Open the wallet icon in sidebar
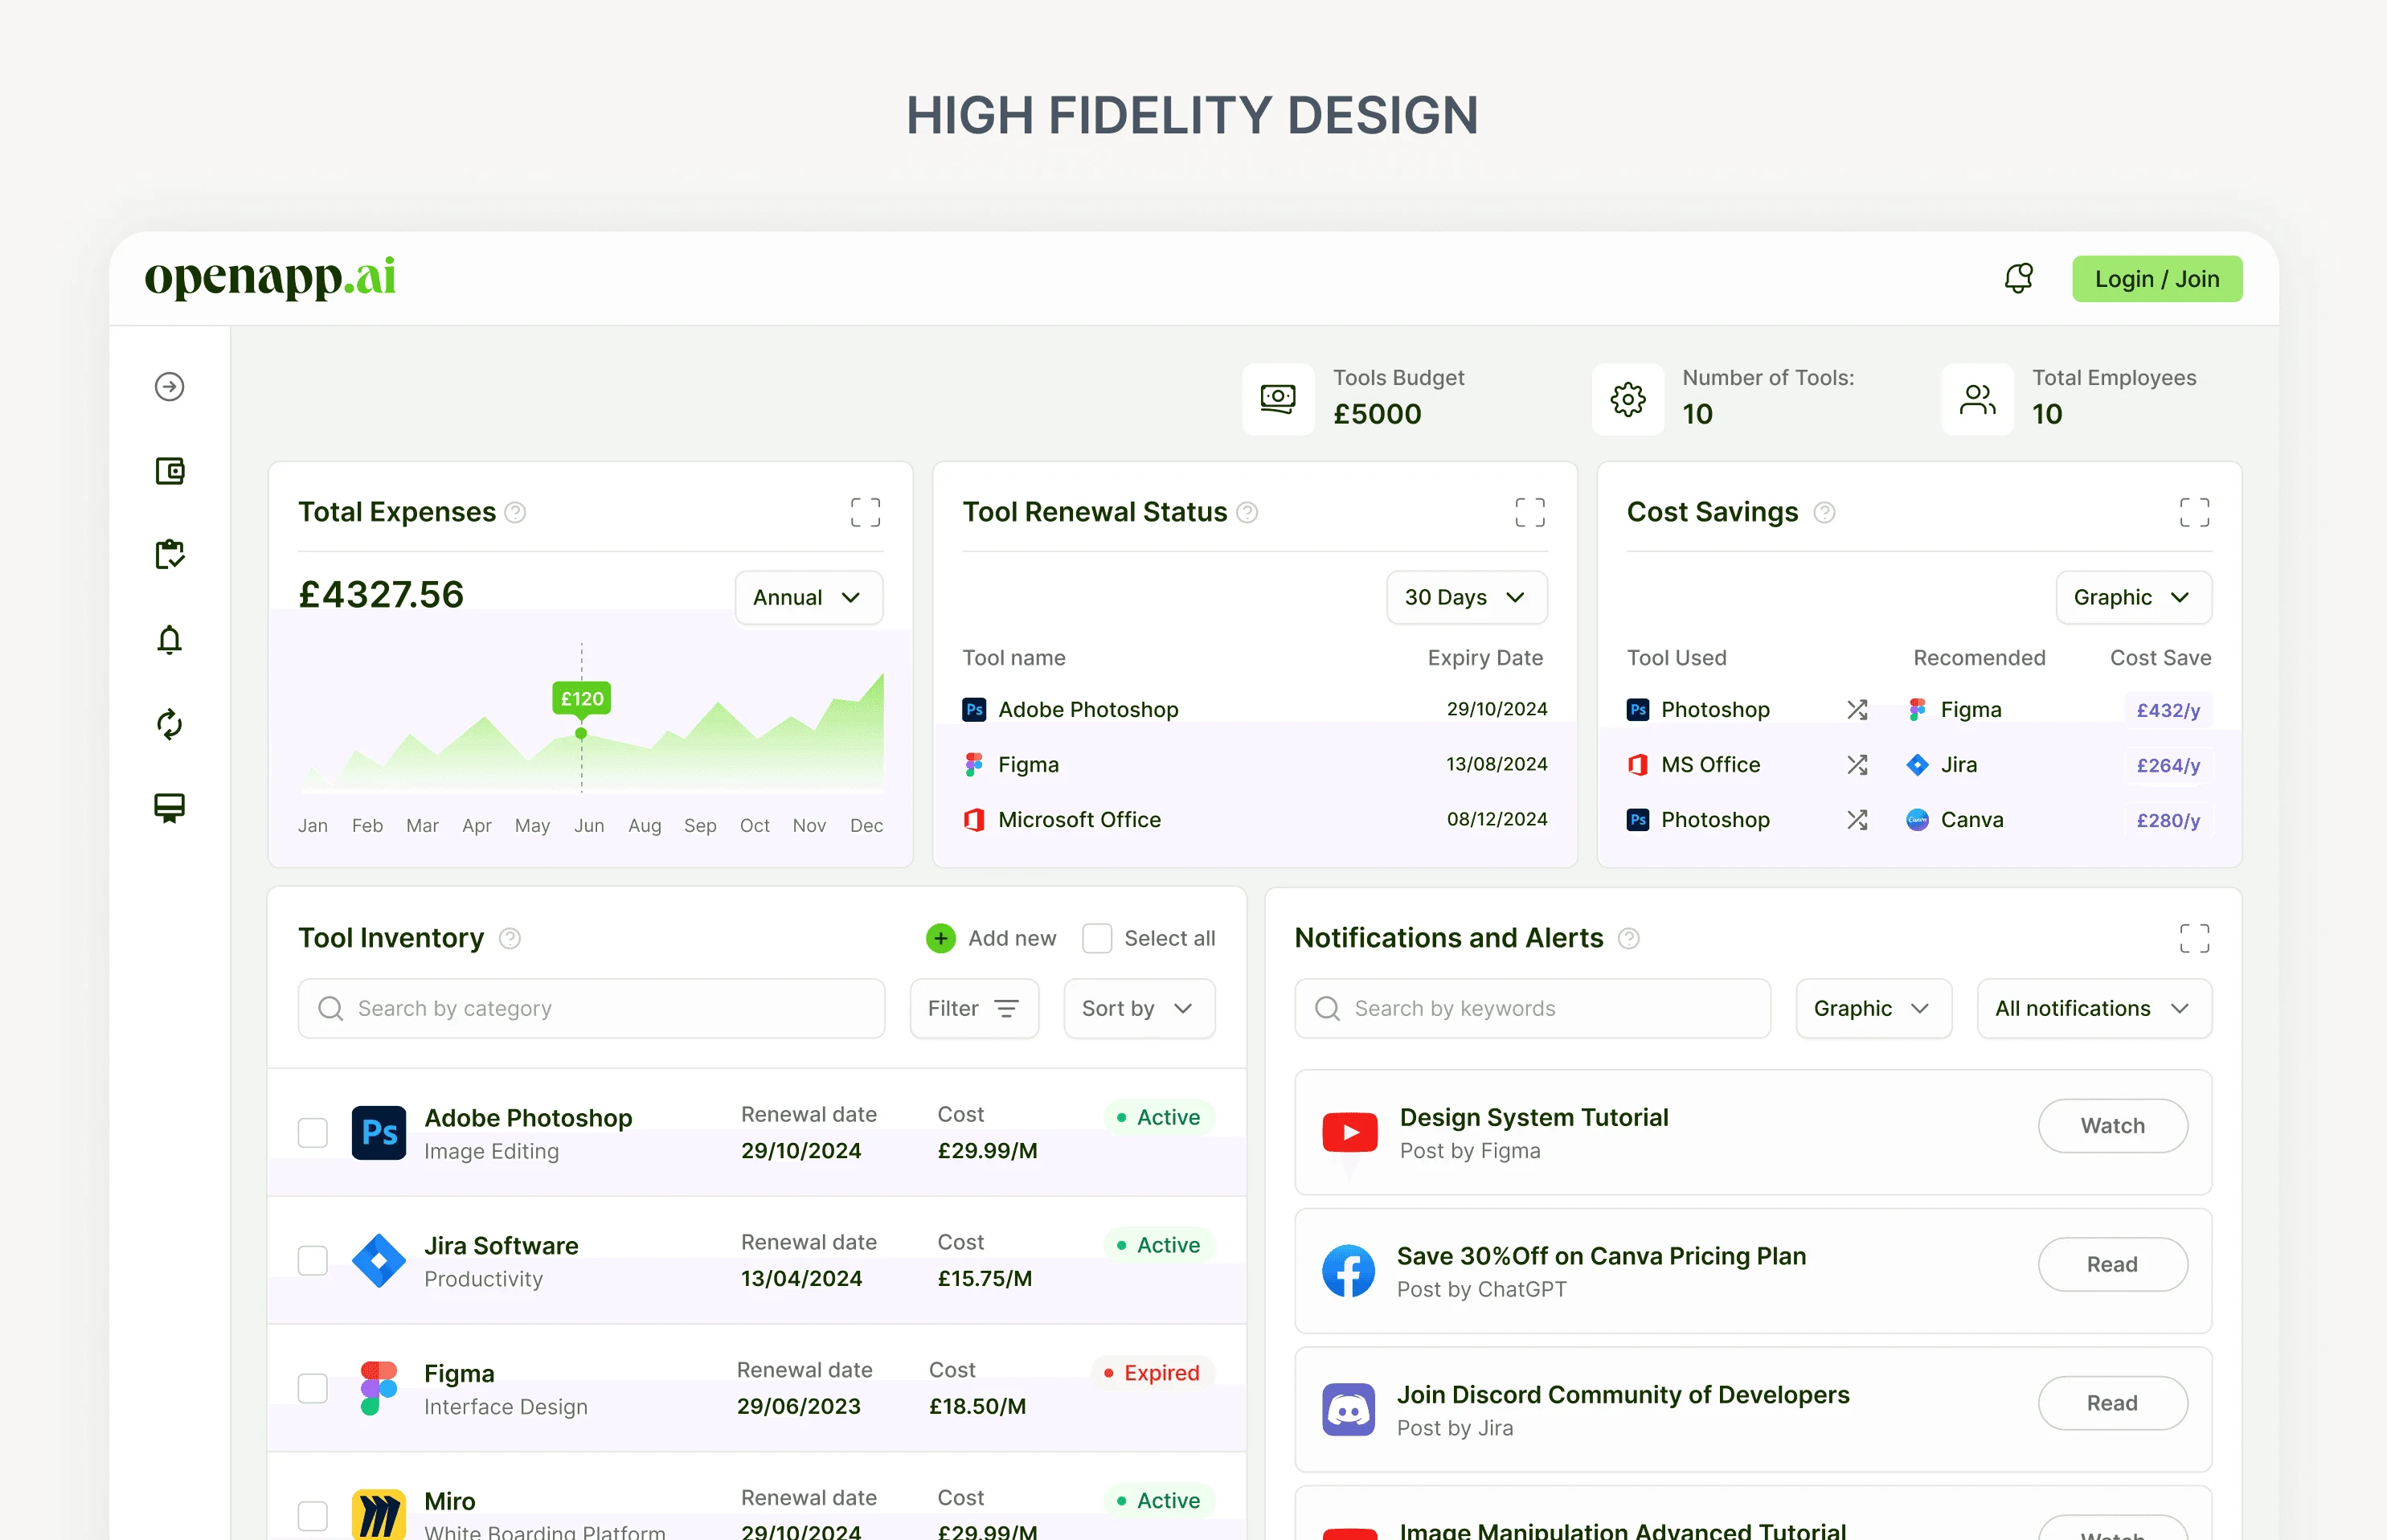The width and height of the screenshot is (2387, 1540). [x=169, y=470]
